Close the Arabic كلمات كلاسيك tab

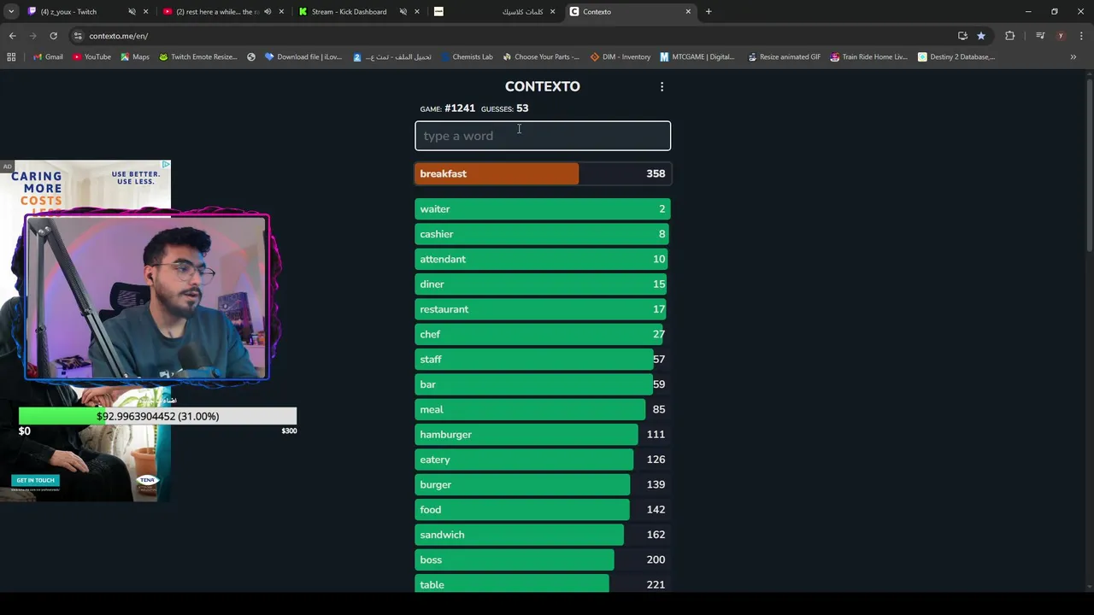tap(552, 12)
